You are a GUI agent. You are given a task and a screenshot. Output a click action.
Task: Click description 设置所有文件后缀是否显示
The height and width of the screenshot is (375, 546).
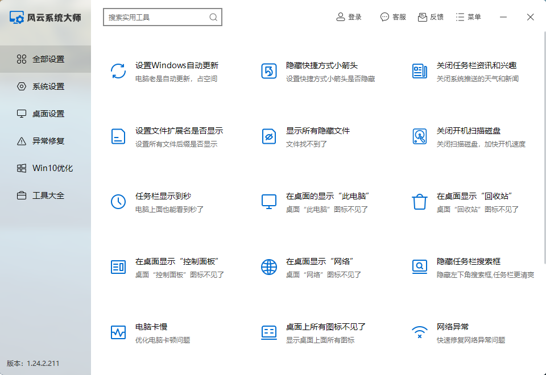click(176, 144)
